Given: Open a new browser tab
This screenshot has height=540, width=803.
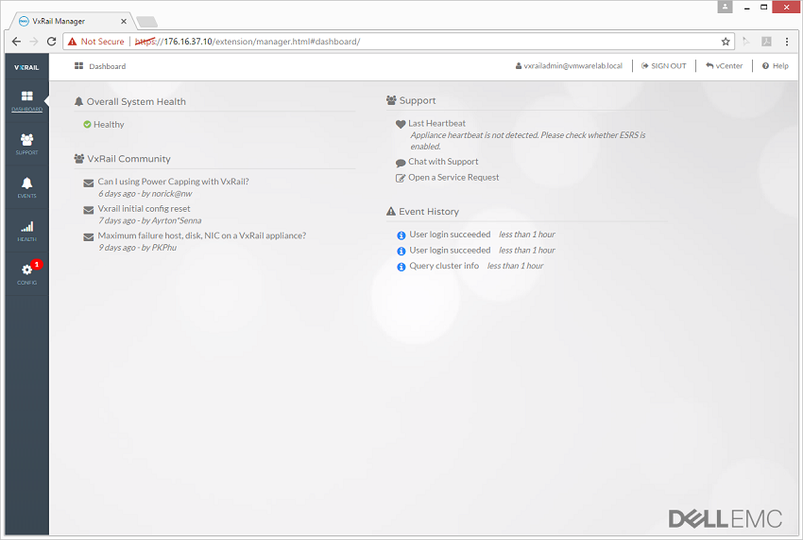Looking at the screenshot, I should coord(147,22).
